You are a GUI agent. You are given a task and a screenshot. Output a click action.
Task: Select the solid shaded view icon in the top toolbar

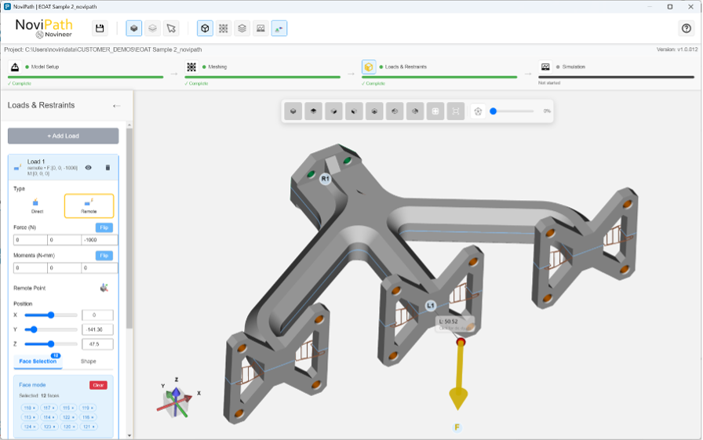click(133, 28)
